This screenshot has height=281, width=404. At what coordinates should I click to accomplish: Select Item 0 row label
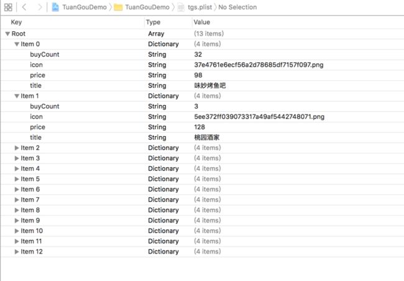[30, 44]
